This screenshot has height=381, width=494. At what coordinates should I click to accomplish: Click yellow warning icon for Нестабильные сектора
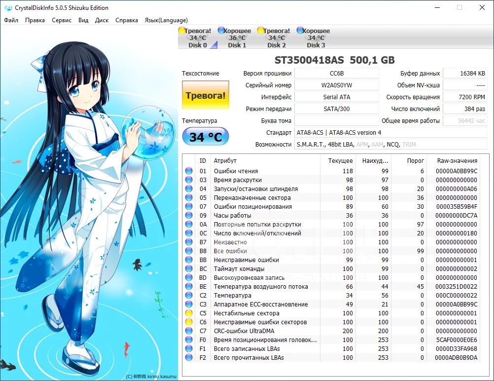189,313
